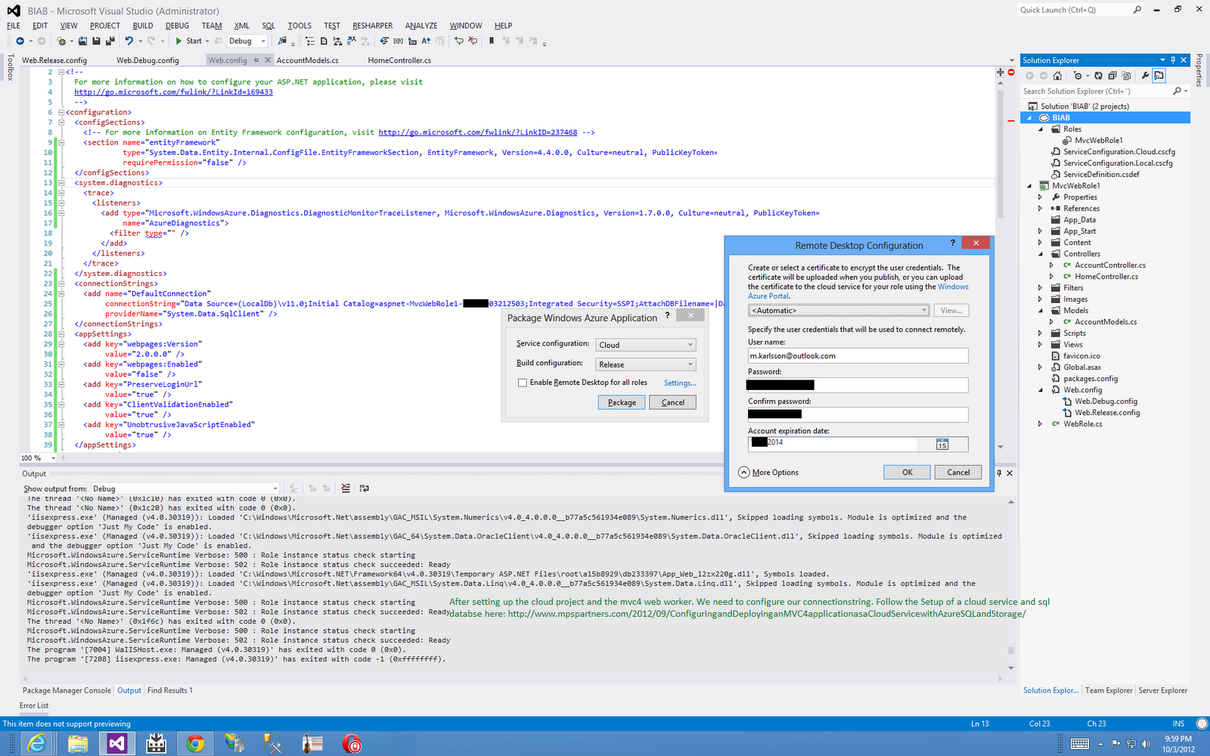Viewport: 1210px width, 756px height.
Task: Collapse the Controllers folder node
Action: (x=1040, y=254)
